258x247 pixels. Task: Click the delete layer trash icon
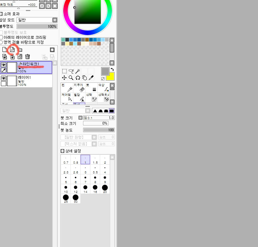tap(27, 56)
